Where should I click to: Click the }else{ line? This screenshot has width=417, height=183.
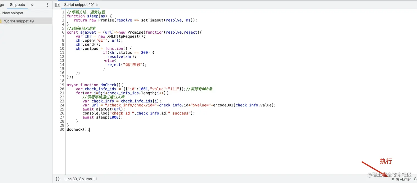pyautogui.click(x=109, y=61)
